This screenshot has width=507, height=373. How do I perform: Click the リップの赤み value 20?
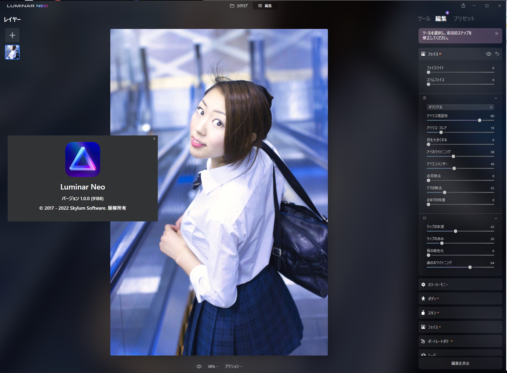[492, 239]
